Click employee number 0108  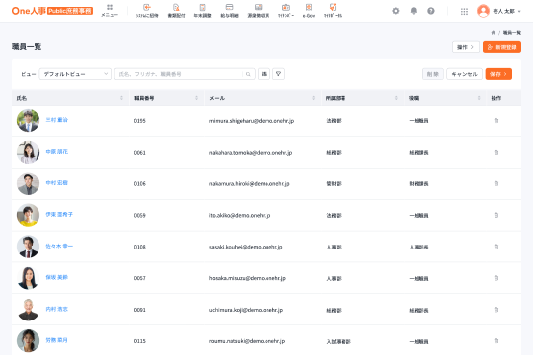(x=140, y=247)
